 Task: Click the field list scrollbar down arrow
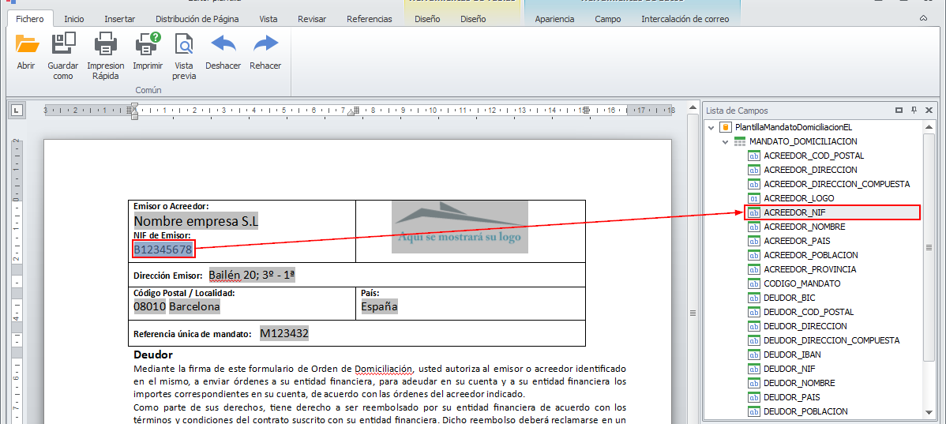(x=929, y=412)
